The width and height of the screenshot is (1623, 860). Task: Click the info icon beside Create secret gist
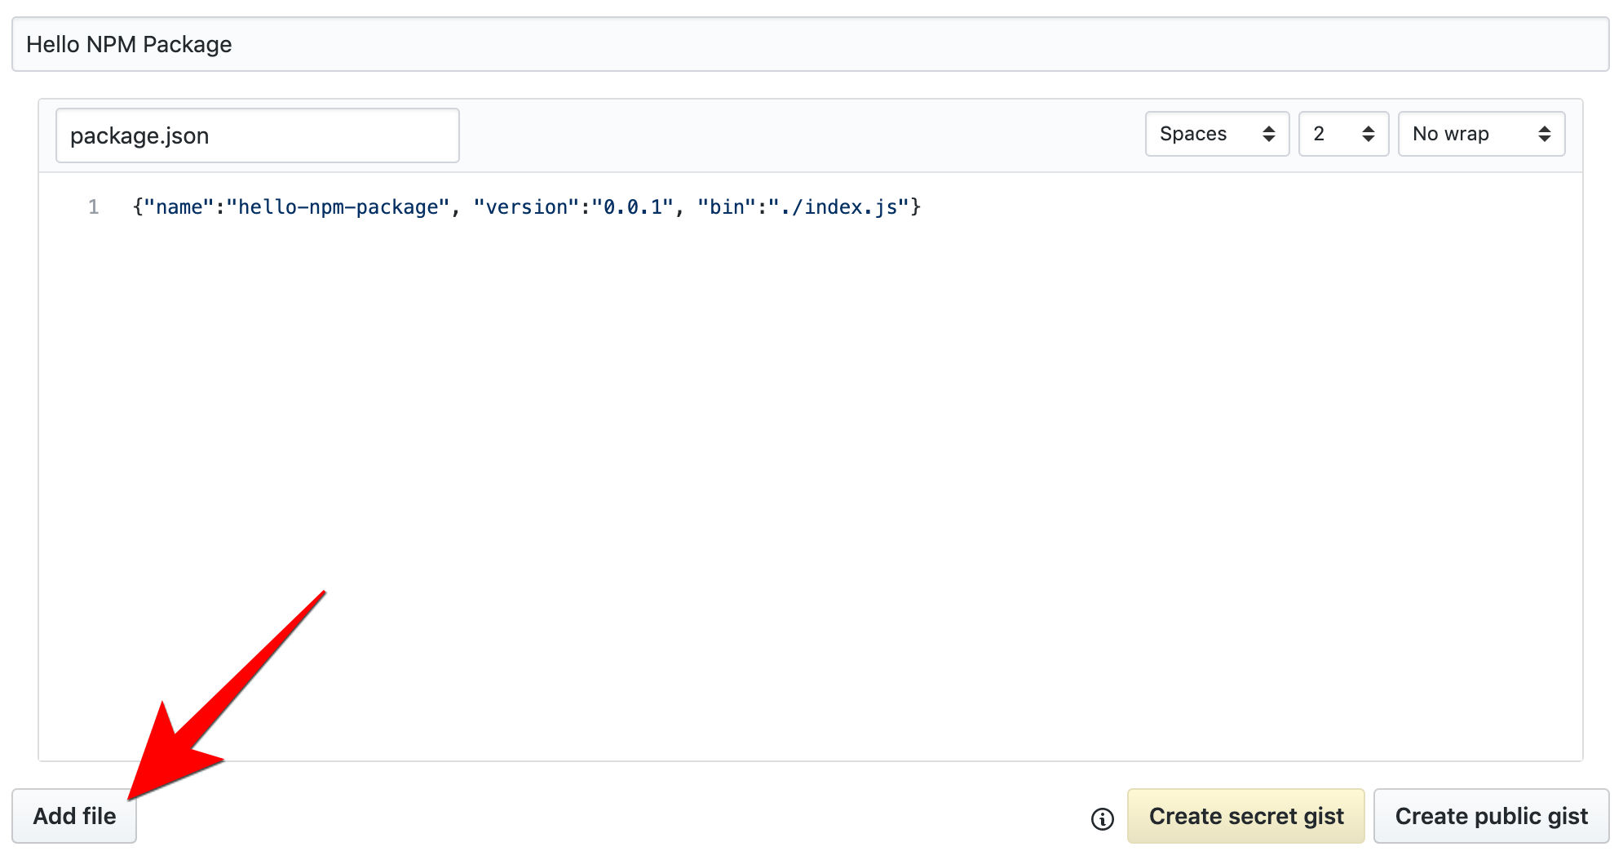tap(1103, 816)
